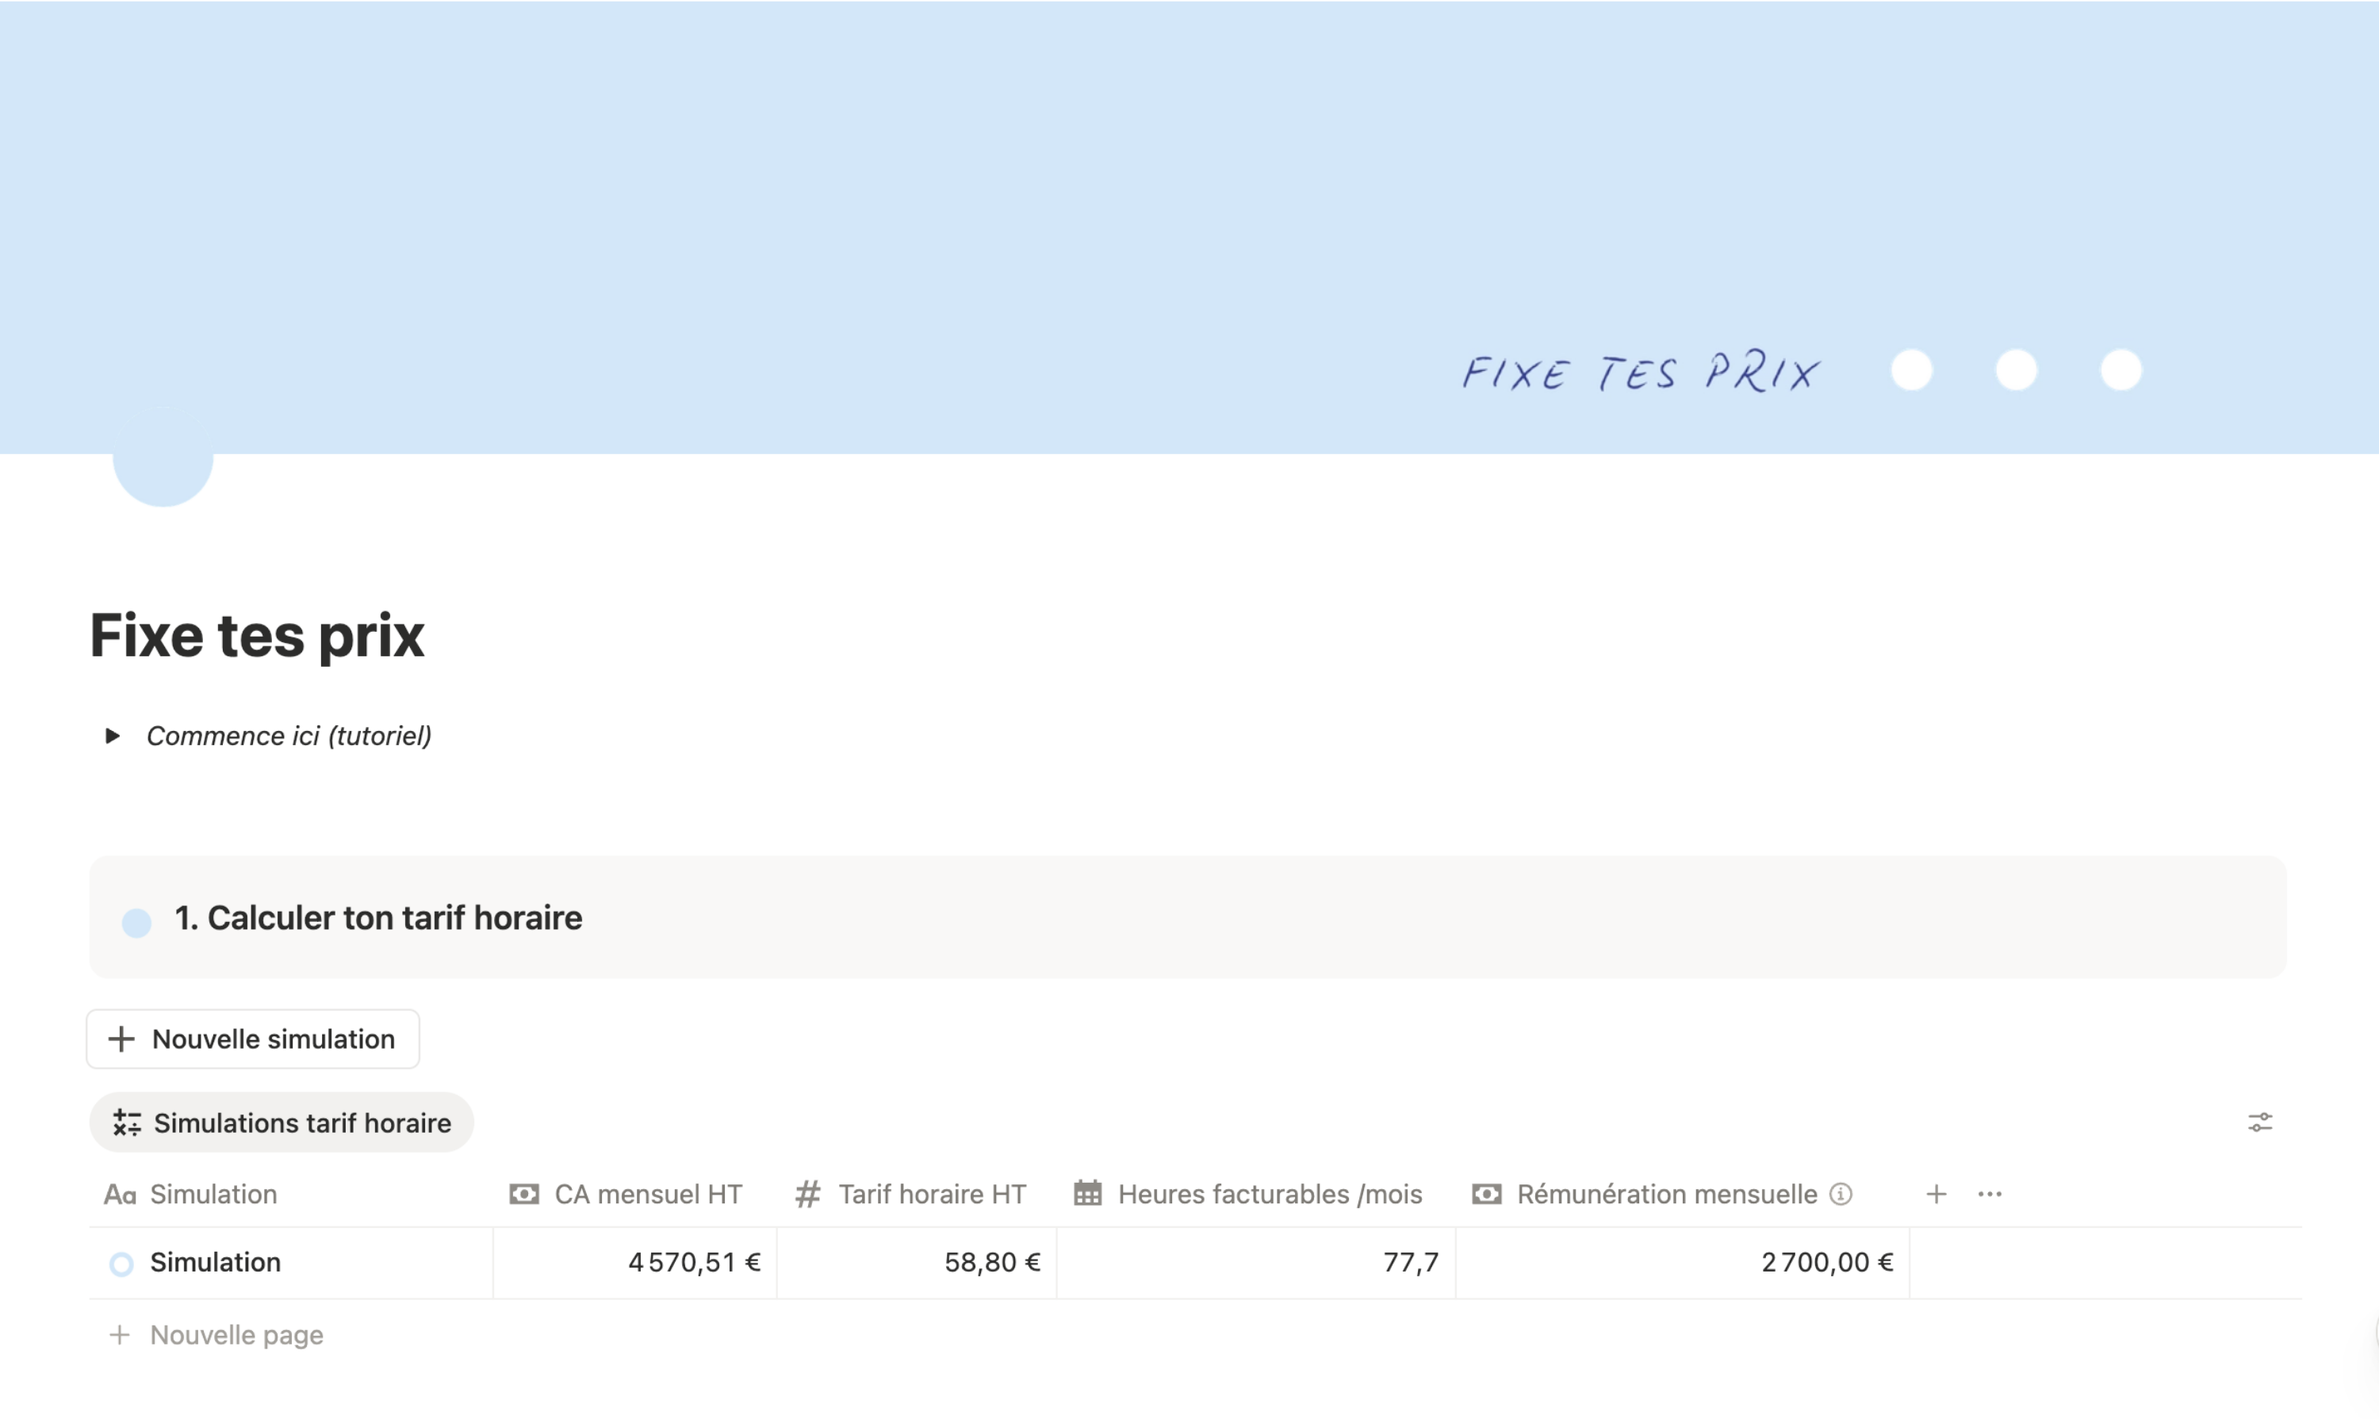Click the hash icon beside Tarif horaire HT
Image resolution: width=2379 pixels, height=1419 pixels.
(808, 1195)
